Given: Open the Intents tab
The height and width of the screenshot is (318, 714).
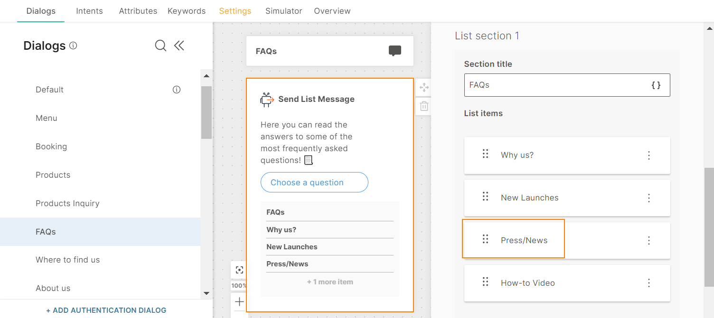Looking at the screenshot, I should point(89,10).
